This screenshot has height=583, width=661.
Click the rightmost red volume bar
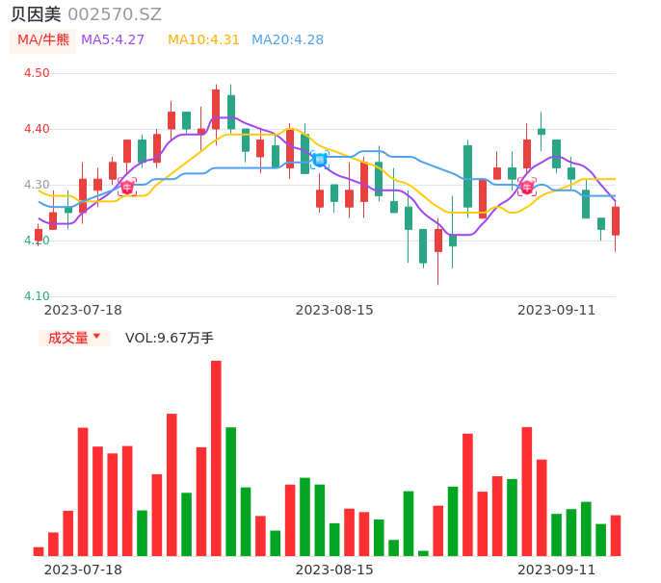click(616, 536)
